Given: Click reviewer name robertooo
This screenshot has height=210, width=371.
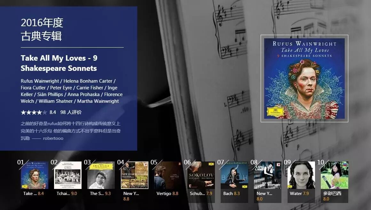Looking at the screenshot, I should click(x=53, y=139).
